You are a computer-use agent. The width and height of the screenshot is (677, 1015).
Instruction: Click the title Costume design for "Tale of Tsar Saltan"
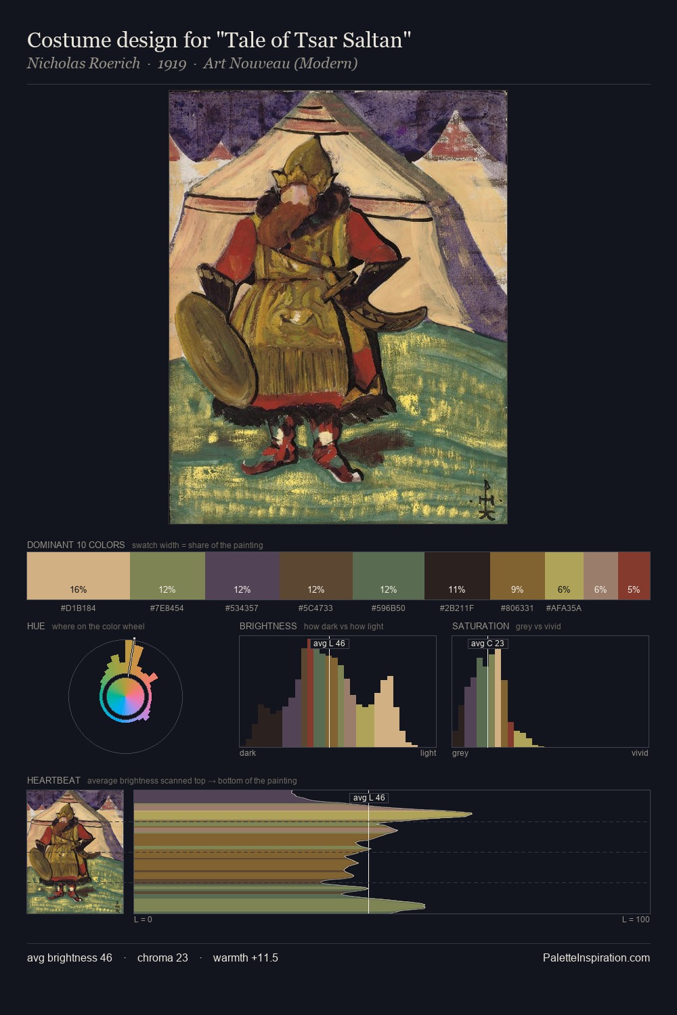coord(219,40)
